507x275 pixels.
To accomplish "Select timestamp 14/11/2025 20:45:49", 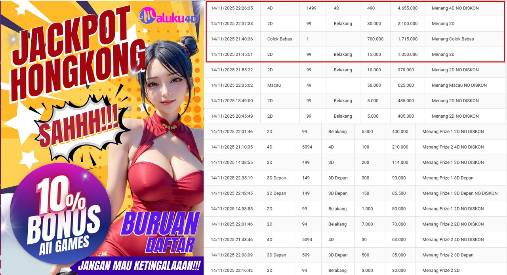I will pyautogui.click(x=232, y=116).
